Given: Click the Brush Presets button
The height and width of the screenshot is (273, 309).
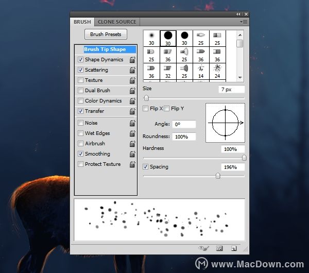Looking at the screenshot, I should [x=106, y=35].
